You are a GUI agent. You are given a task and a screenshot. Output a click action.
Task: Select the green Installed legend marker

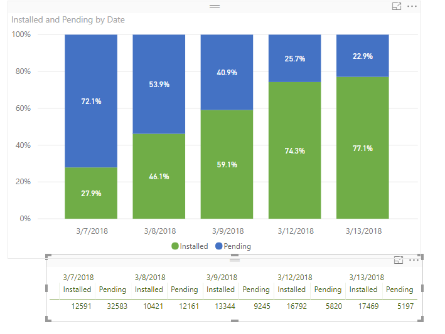(175, 246)
